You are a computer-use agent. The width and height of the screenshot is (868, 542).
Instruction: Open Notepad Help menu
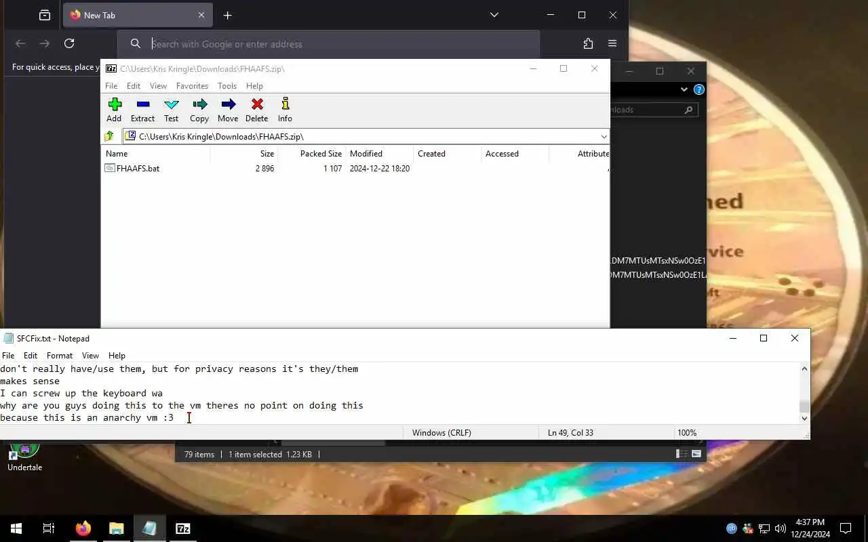pos(117,356)
